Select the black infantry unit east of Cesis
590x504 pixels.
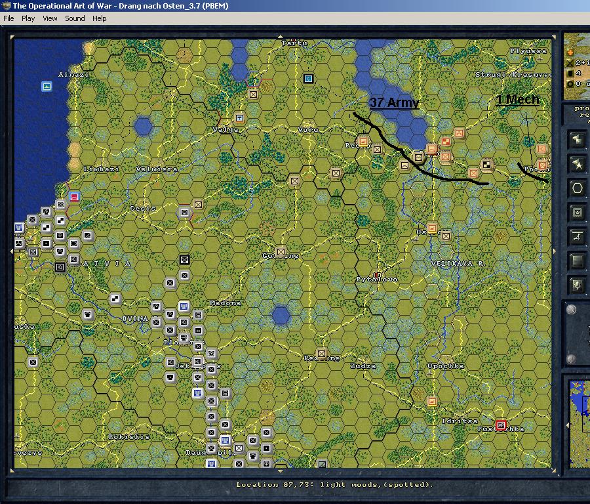(184, 260)
